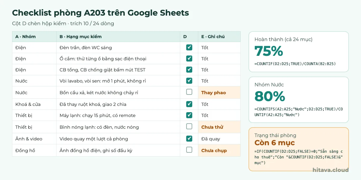Screen dimensions: 361x180
Task: Select cell Ổ cắm: thử từng ổ
Action: 118,59
